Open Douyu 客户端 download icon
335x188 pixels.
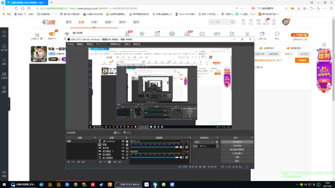(x=266, y=22)
